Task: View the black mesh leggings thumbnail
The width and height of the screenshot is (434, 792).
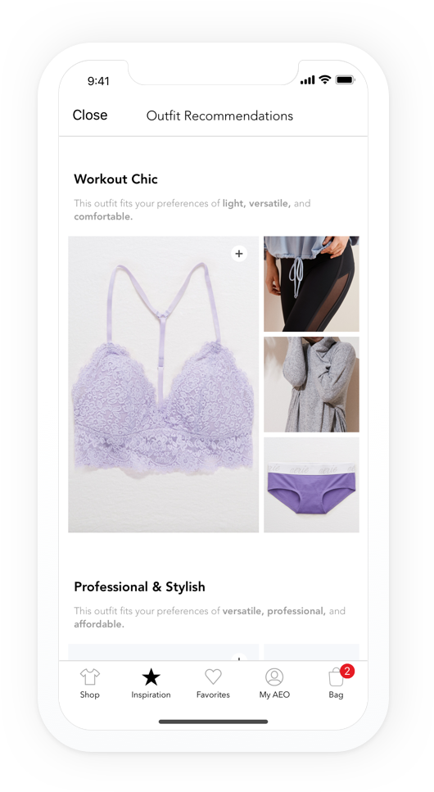Action: click(311, 284)
